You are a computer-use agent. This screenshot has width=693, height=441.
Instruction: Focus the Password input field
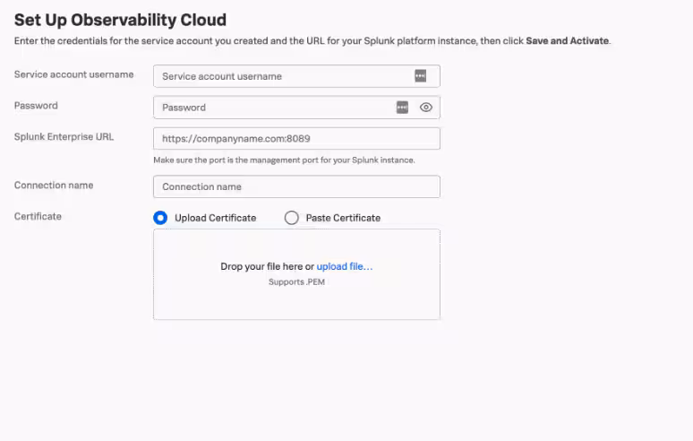(273, 108)
